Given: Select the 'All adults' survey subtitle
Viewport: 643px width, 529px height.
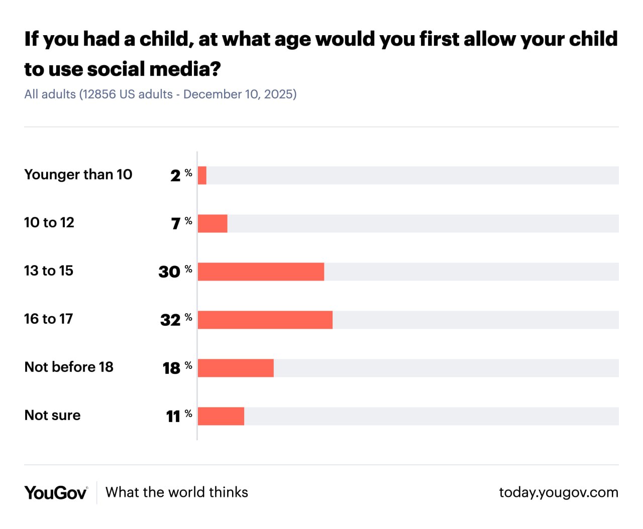Looking at the screenshot, I should [160, 94].
